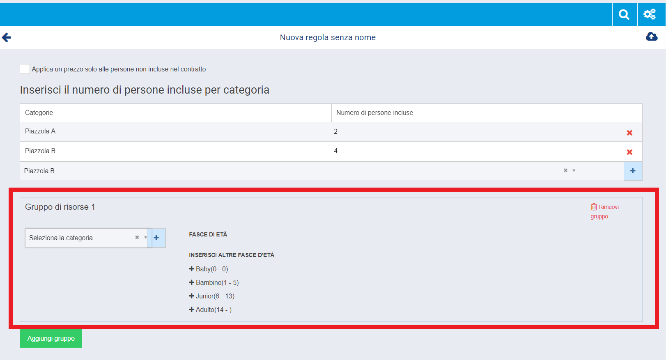The width and height of the screenshot is (666, 360).
Task: Add the Baby(0 - 0) age range
Action: point(209,269)
